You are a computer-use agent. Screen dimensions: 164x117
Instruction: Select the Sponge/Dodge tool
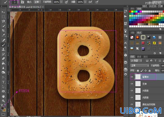[x=3, y=72]
